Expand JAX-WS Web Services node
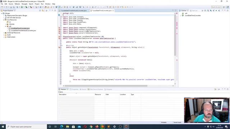 click(4, 18)
